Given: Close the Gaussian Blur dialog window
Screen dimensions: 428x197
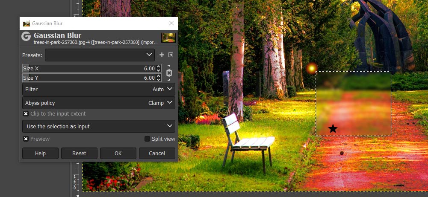Looking at the screenshot, I should pos(171,23).
